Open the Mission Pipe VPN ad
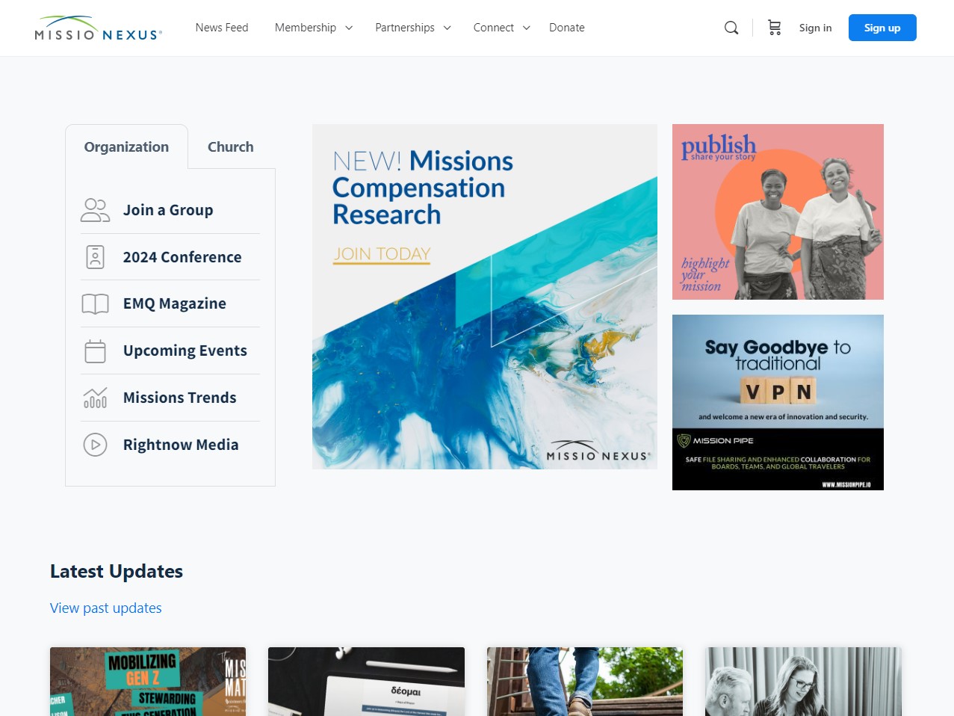954x716 pixels. pyautogui.click(x=778, y=402)
